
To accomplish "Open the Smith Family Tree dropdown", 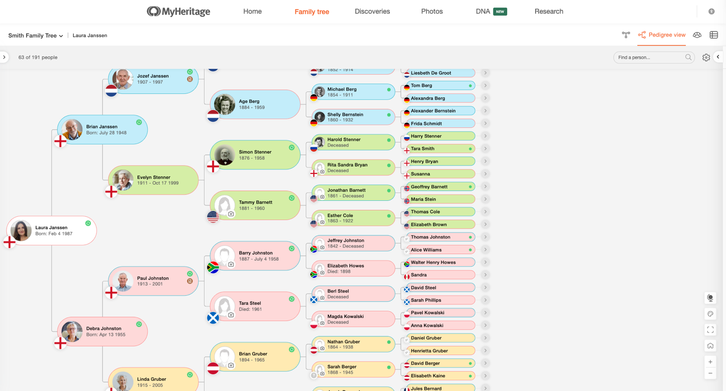I will tap(36, 35).
